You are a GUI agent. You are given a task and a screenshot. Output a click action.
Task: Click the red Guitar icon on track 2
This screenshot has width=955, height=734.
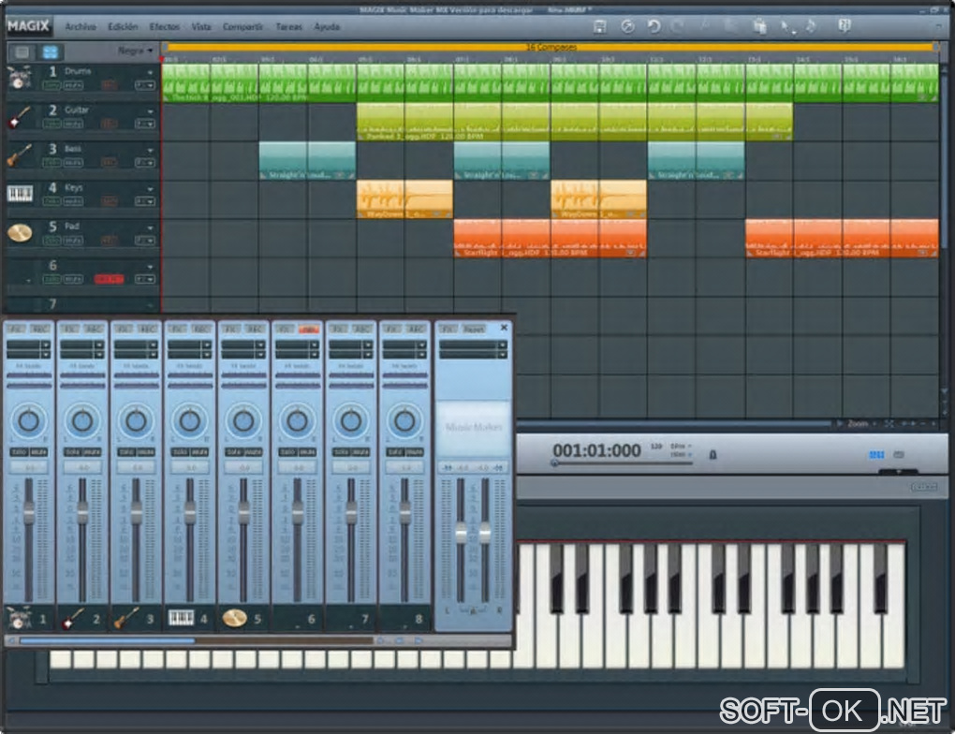tap(19, 117)
